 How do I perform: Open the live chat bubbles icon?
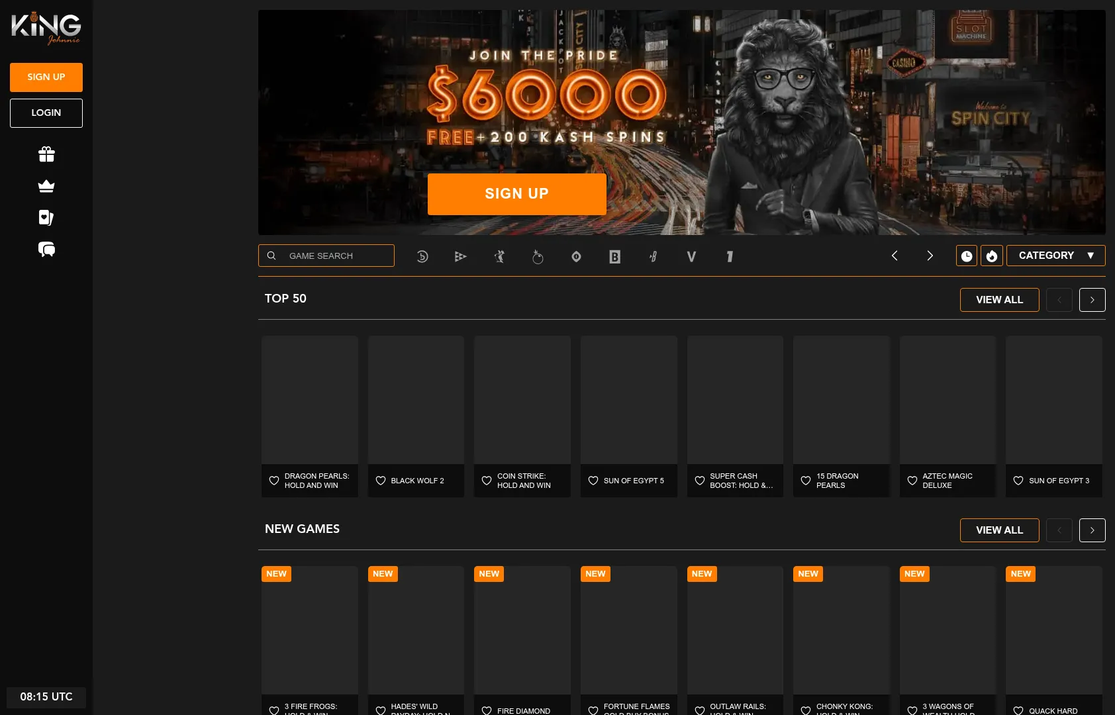tap(46, 250)
